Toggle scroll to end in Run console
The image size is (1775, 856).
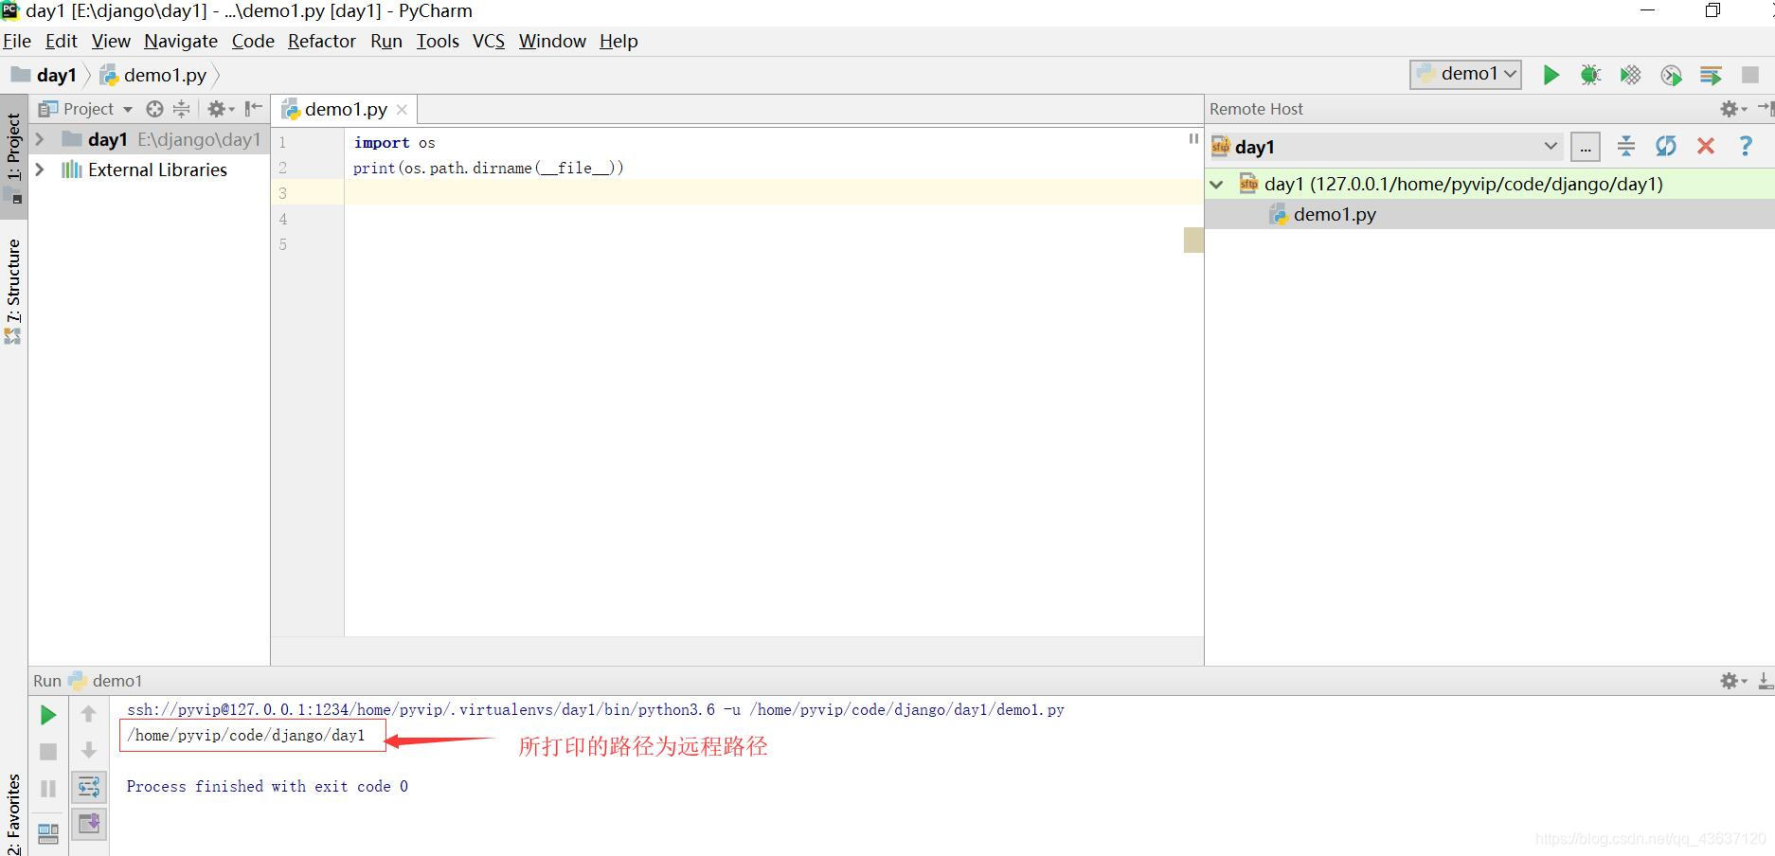click(88, 824)
